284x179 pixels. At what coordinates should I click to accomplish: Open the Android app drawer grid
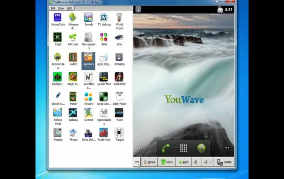[183, 148]
